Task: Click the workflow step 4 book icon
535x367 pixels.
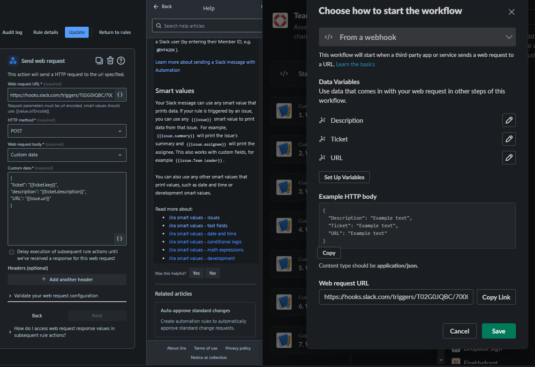Action: pyautogui.click(x=284, y=226)
